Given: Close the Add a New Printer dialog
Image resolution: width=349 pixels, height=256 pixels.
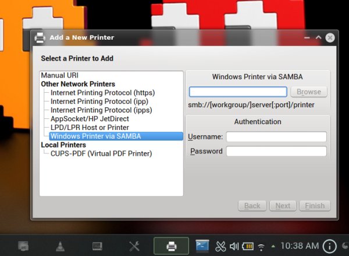Looking at the screenshot, I should [x=330, y=38].
